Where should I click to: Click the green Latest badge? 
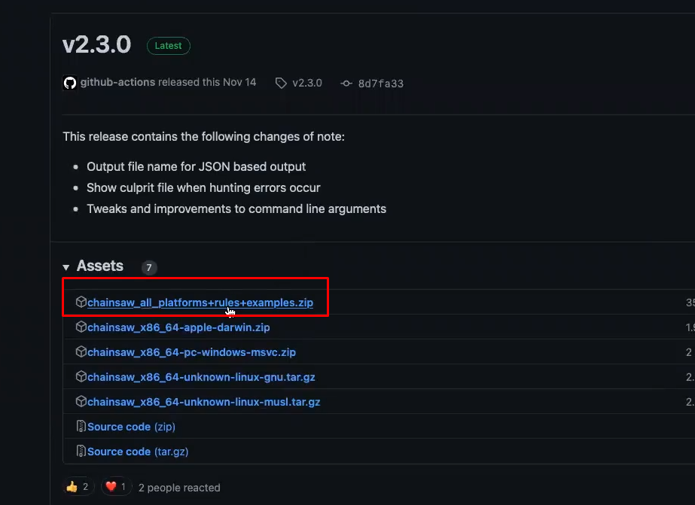tap(169, 46)
